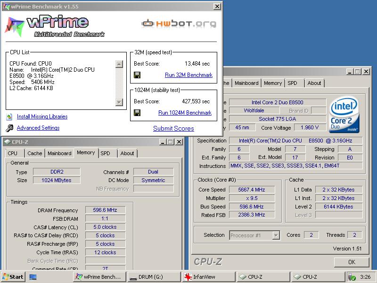Minimize the Memory CPU-Z window
This screenshot has height=283, width=377.
click(163, 142)
